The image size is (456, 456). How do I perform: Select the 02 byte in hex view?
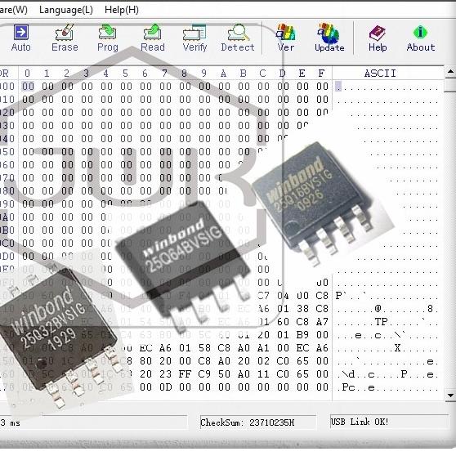(x=263, y=361)
